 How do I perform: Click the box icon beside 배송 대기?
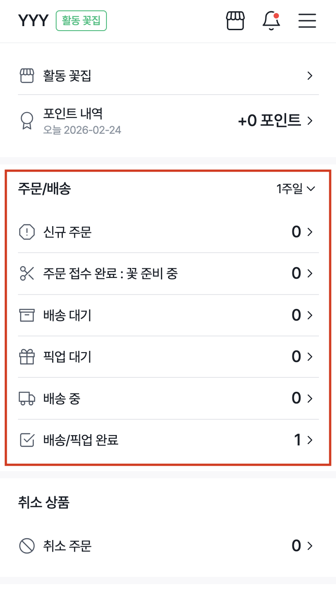click(27, 315)
